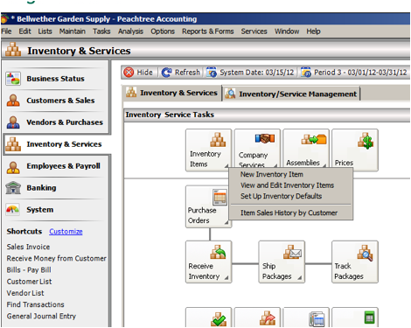Viewport: 411px width, 328px height.
Task: Open the Lists menu
Action: [45, 31]
